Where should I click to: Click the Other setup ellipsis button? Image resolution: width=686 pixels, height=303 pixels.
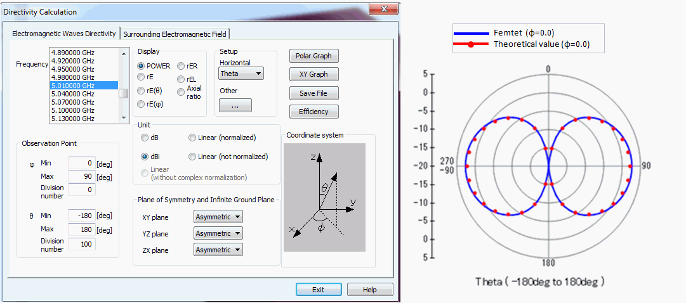(235, 106)
